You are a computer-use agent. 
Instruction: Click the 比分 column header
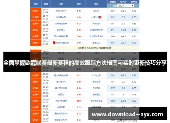[79, 4]
